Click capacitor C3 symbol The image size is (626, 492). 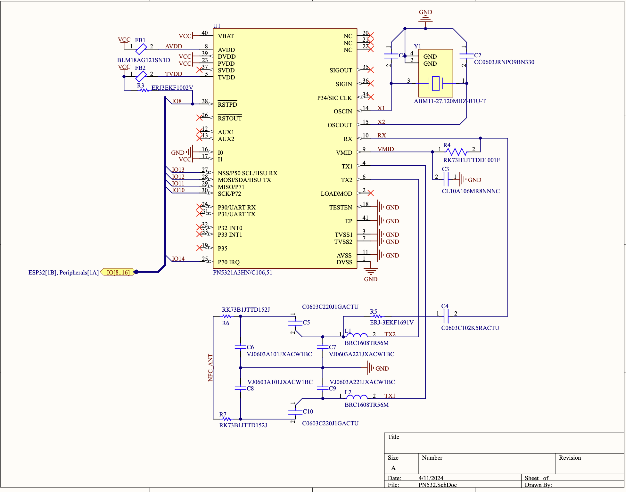click(x=446, y=179)
